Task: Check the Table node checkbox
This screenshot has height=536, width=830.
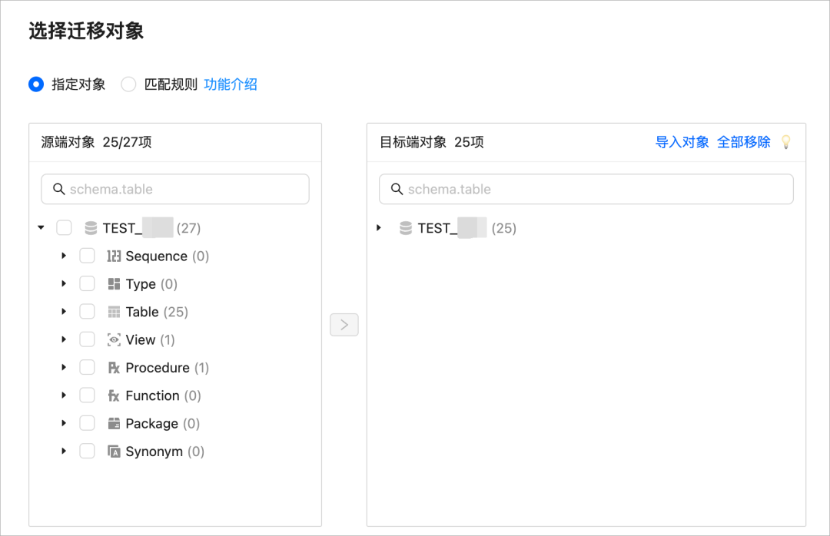Action: pos(87,311)
